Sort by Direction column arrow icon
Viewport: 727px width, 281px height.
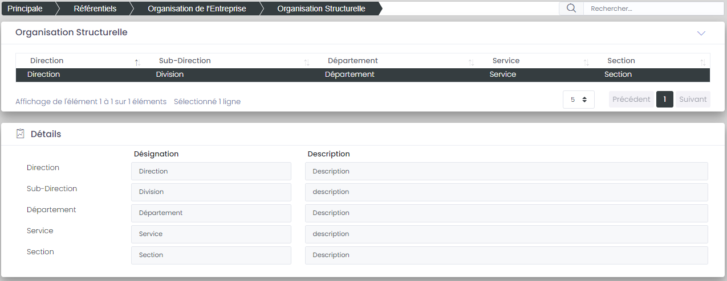click(137, 62)
